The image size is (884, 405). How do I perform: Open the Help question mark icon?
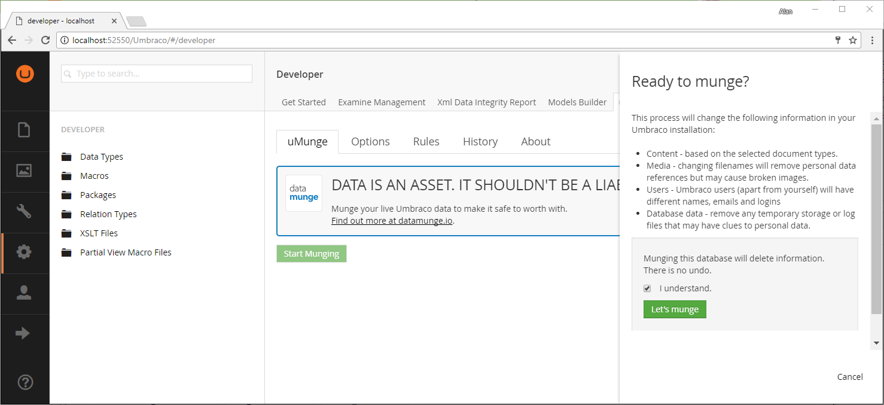(25, 382)
